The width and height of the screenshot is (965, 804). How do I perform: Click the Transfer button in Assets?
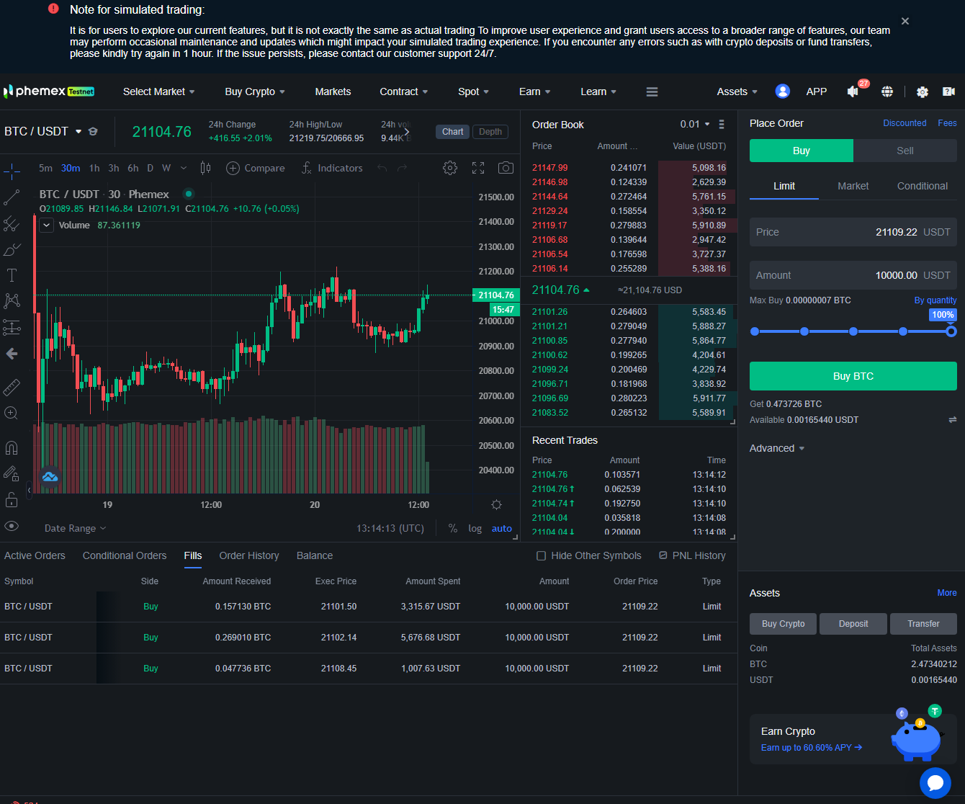(x=923, y=624)
